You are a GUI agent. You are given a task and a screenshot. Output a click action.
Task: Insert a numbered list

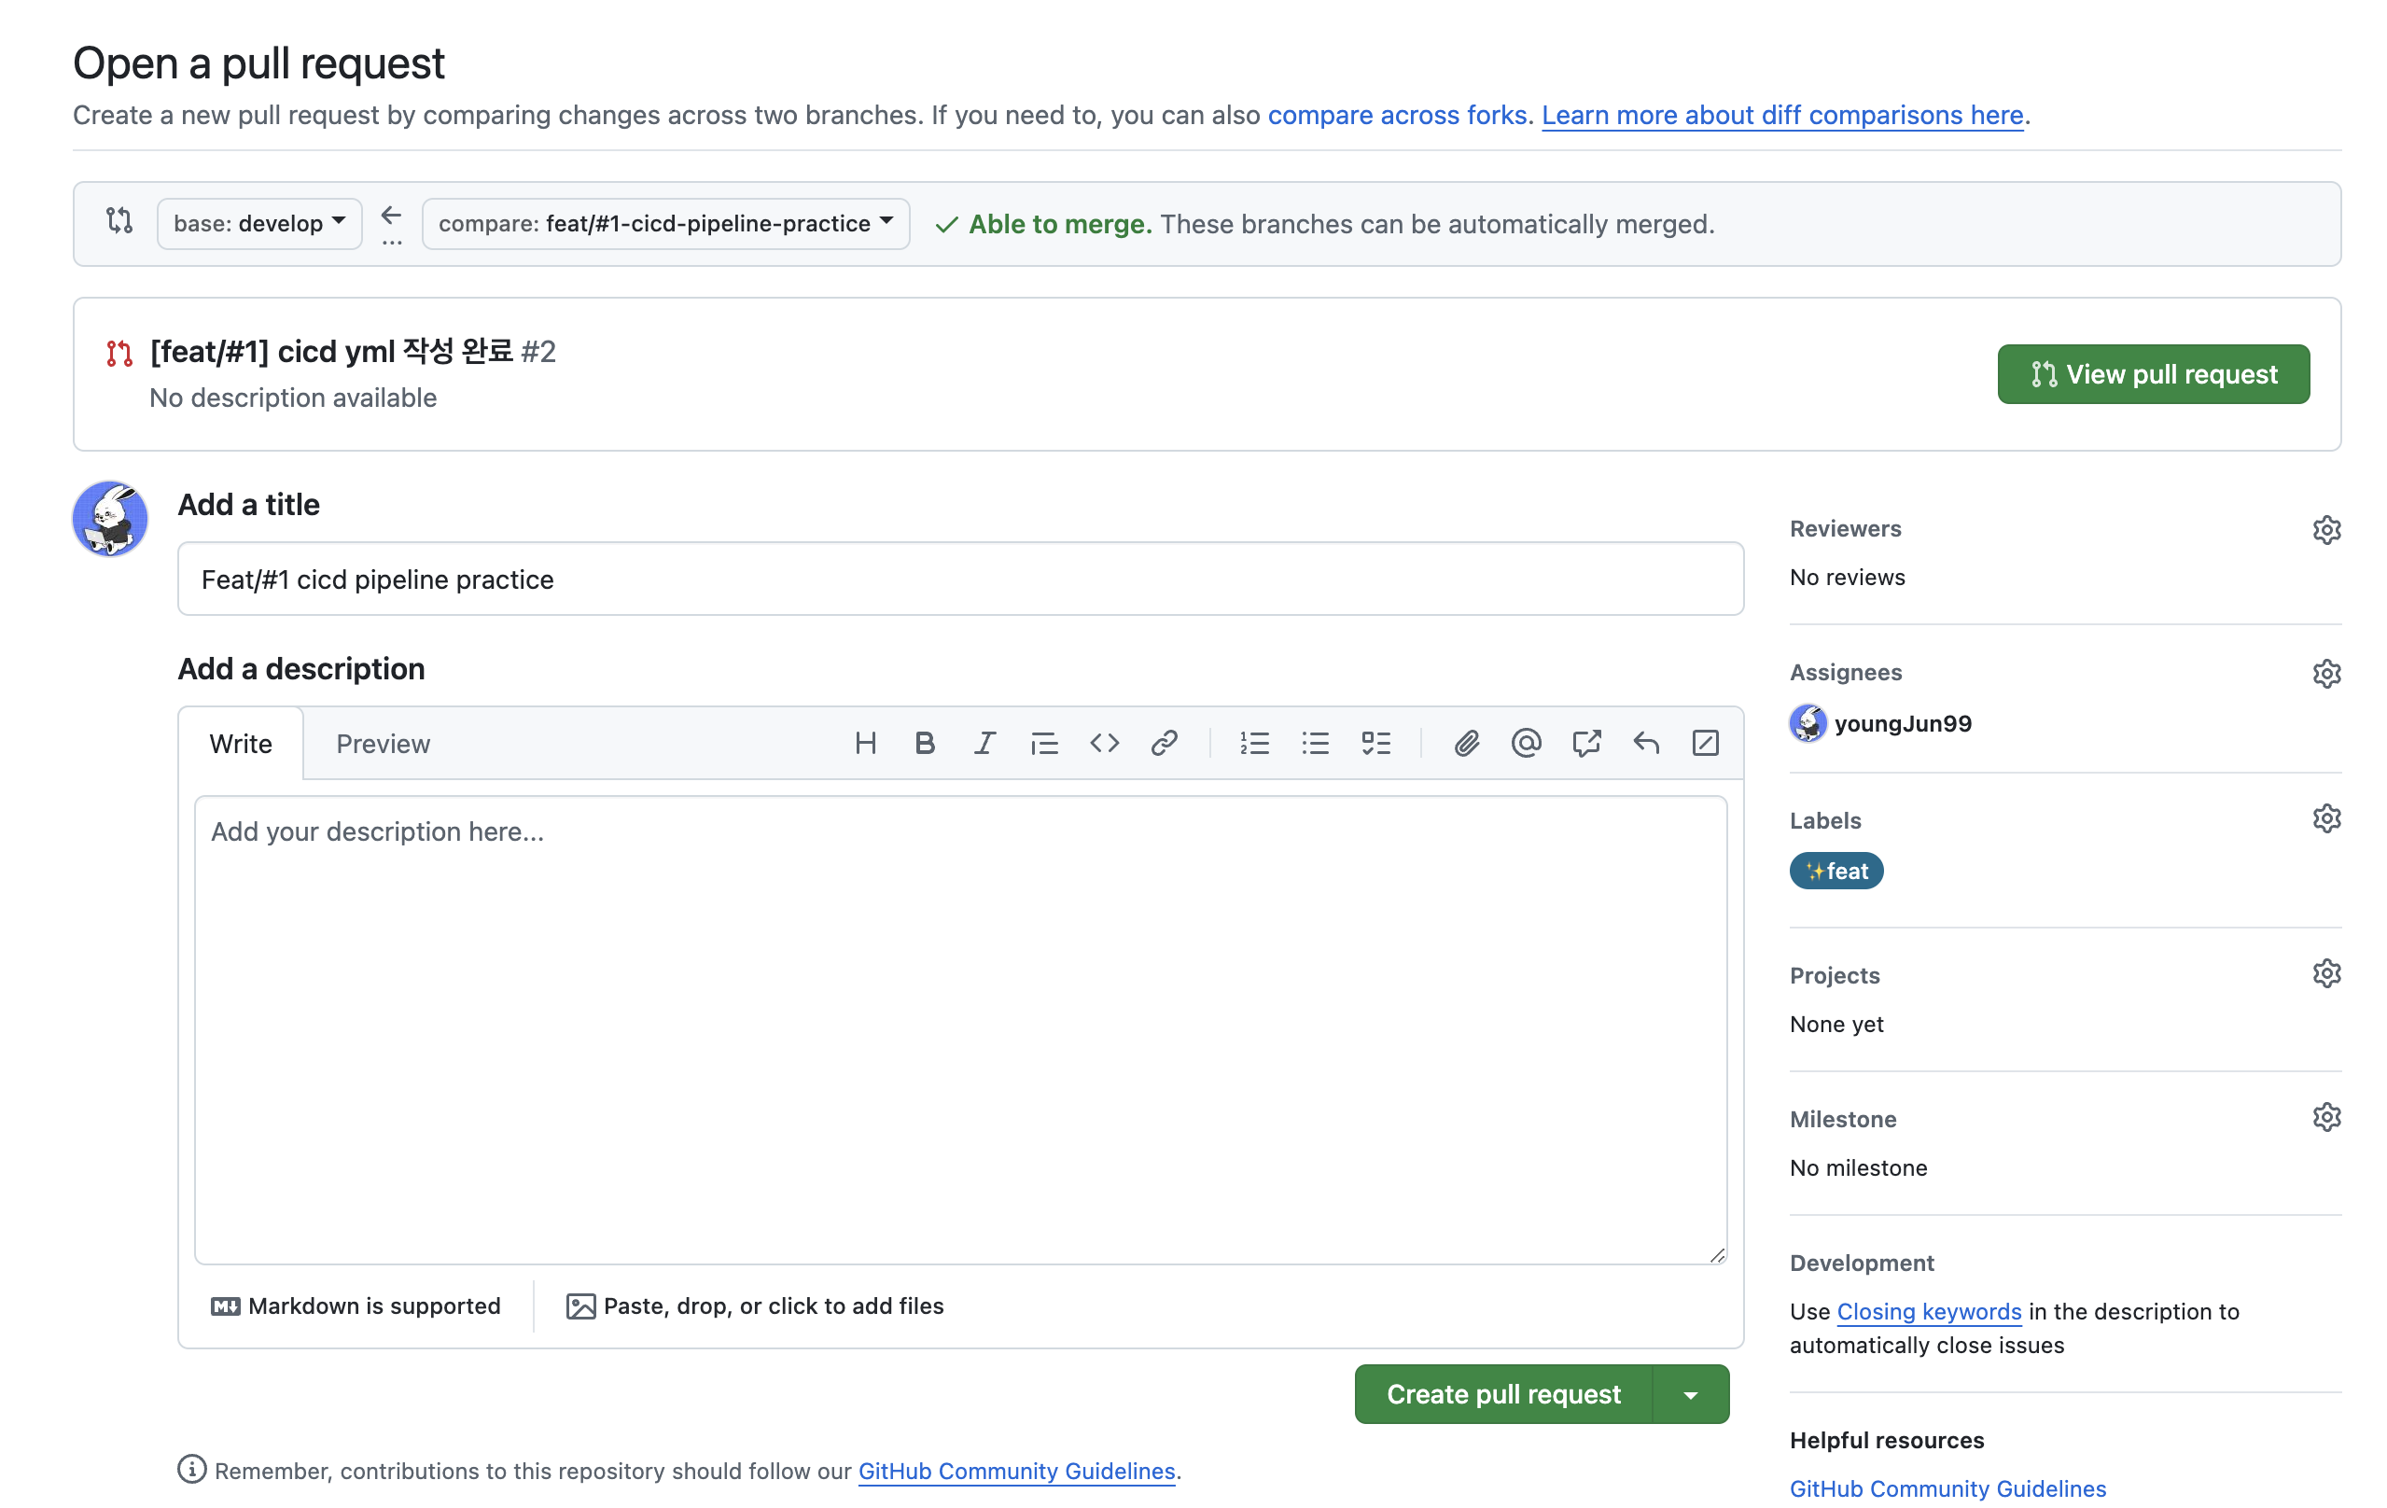(x=1254, y=744)
